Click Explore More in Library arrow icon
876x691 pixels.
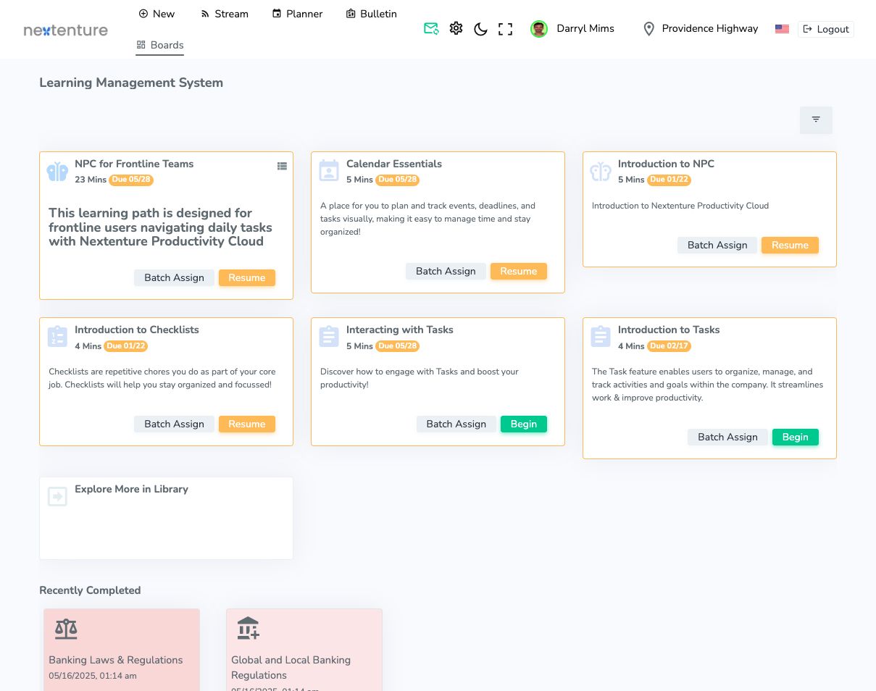57,496
